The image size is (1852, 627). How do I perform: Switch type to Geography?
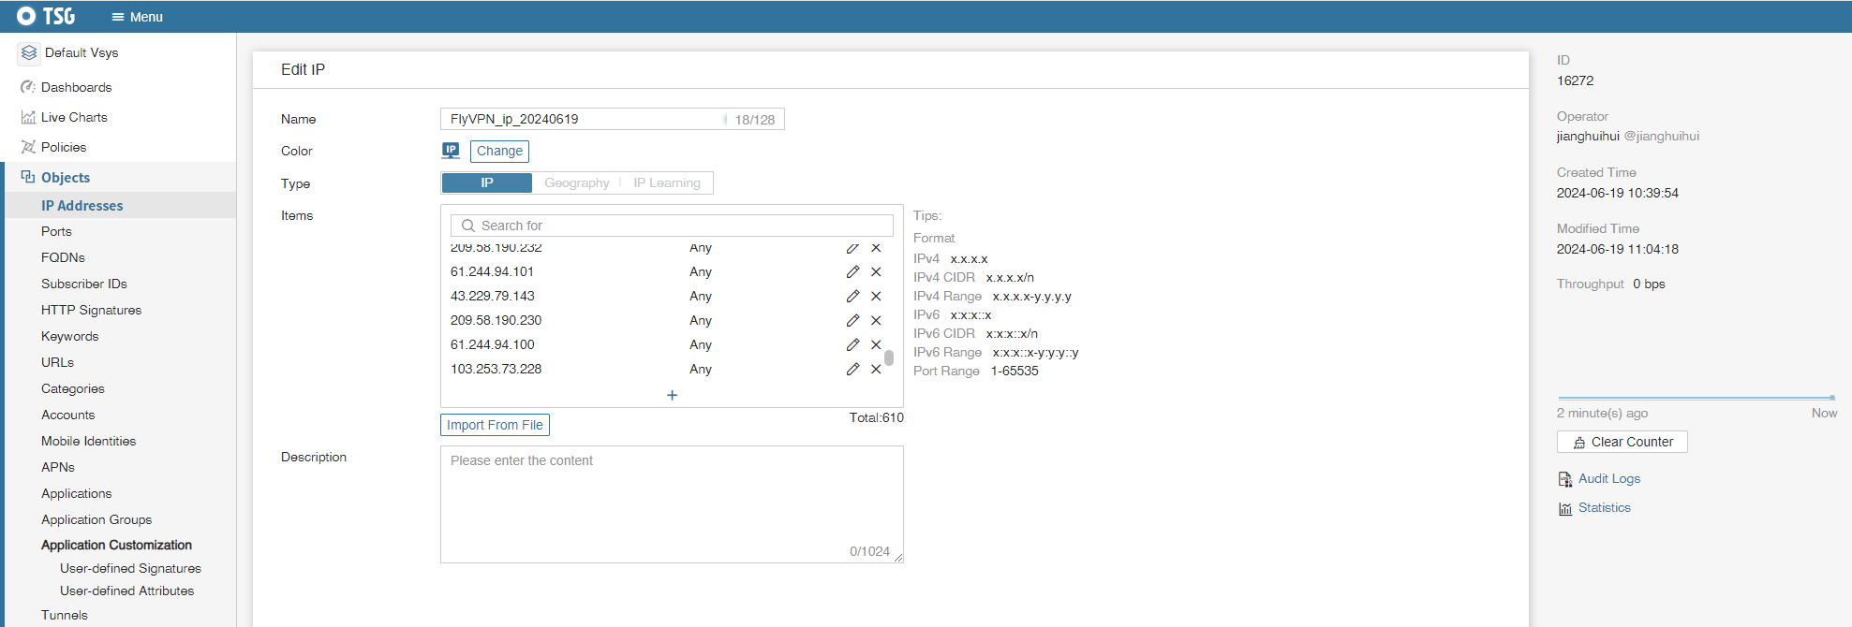pos(576,182)
